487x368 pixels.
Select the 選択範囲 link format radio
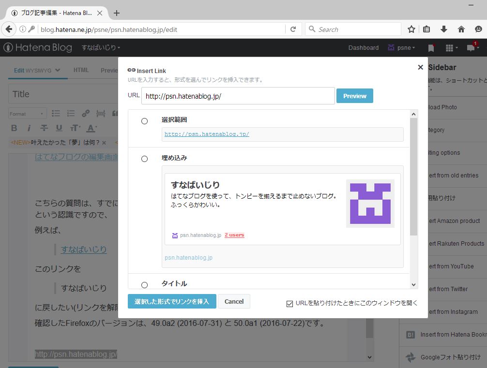click(x=144, y=121)
